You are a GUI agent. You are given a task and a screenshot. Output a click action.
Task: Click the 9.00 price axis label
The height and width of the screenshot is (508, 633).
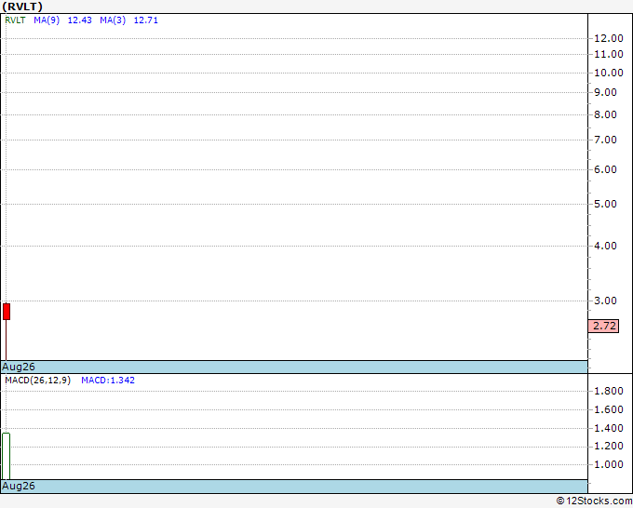coord(605,92)
